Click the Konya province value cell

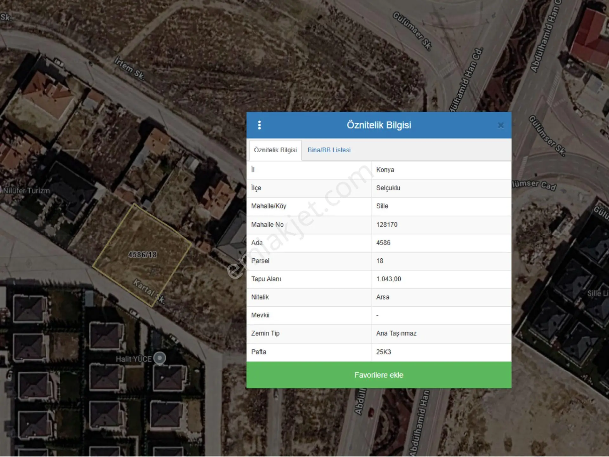441,170
